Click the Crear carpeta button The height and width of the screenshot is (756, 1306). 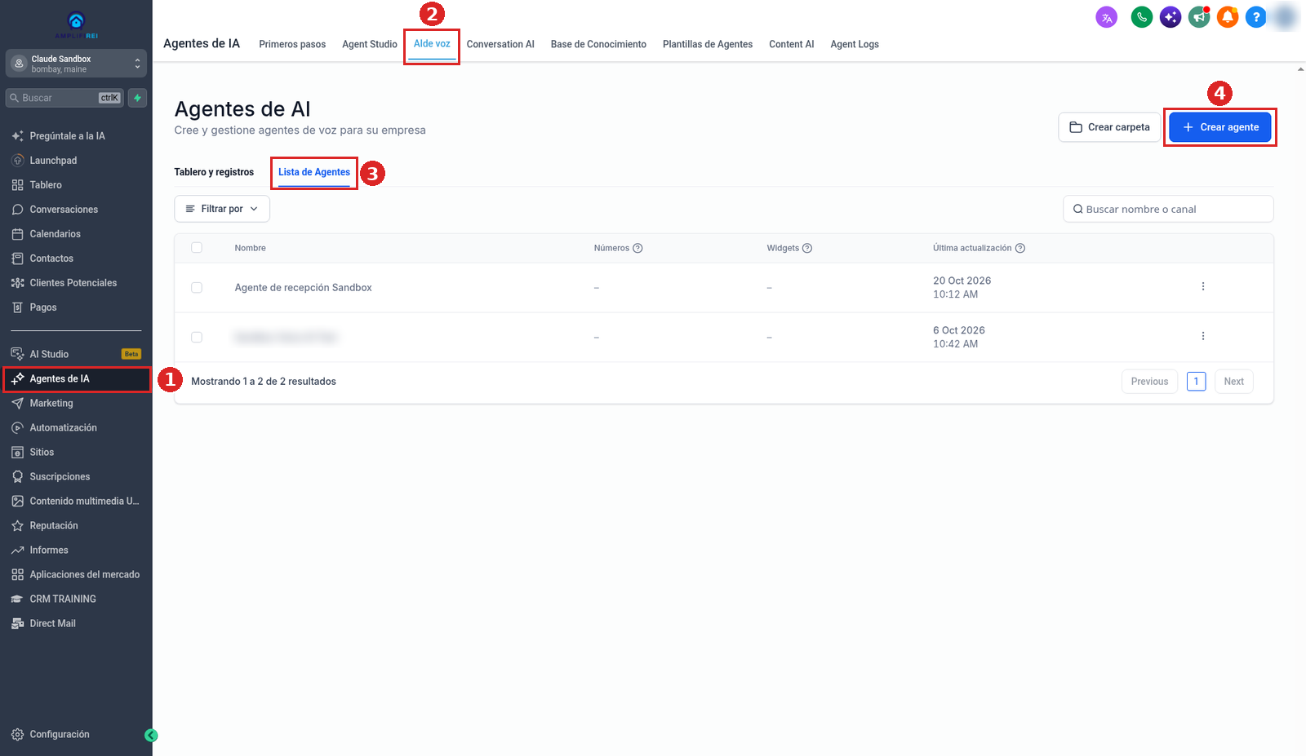pyautogui.click(x=1109, y=127)
